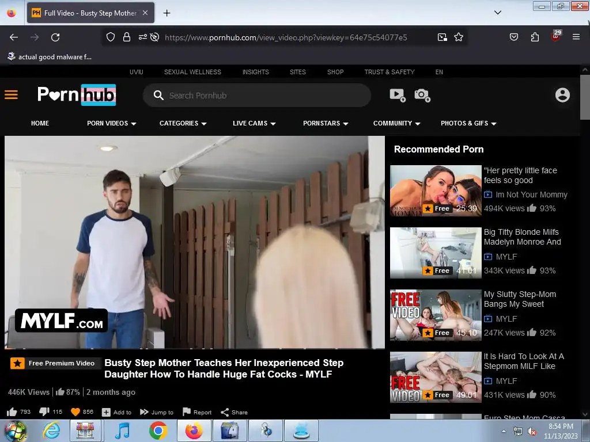The width and height of the screenshot is (590, 442).
Task: Click the autoplay blocked icon in address bar
Action: tap(154, 37)
